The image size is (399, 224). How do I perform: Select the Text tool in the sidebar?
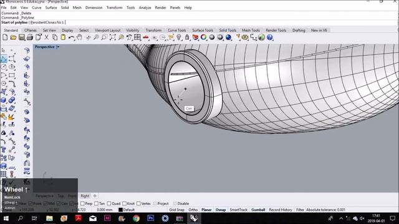(4, 149)
